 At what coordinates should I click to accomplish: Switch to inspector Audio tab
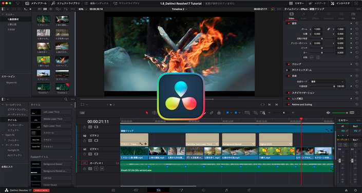point(303,16)
